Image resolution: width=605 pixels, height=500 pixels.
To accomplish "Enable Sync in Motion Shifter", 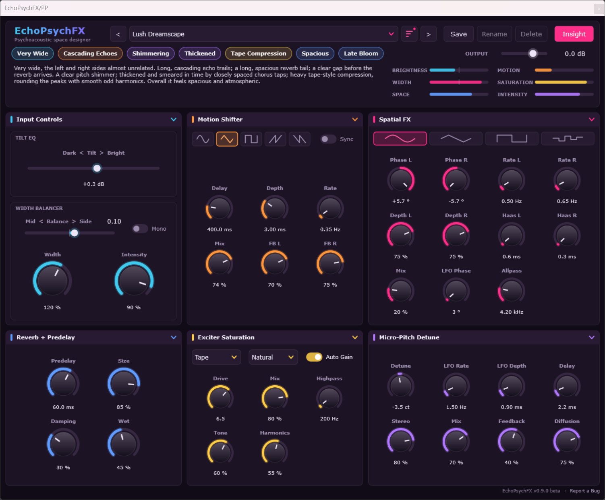I will tap(328, 139).
